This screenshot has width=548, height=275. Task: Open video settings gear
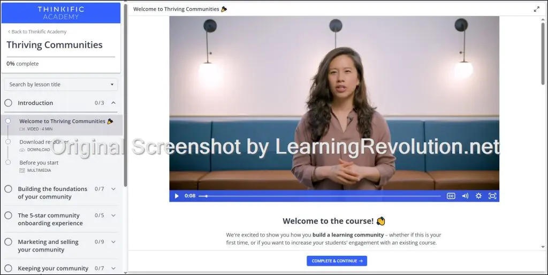tap(478, 196)
